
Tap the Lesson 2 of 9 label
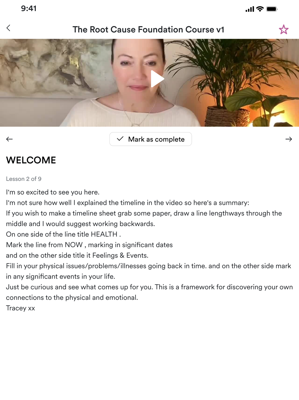(x=24, y=179)
